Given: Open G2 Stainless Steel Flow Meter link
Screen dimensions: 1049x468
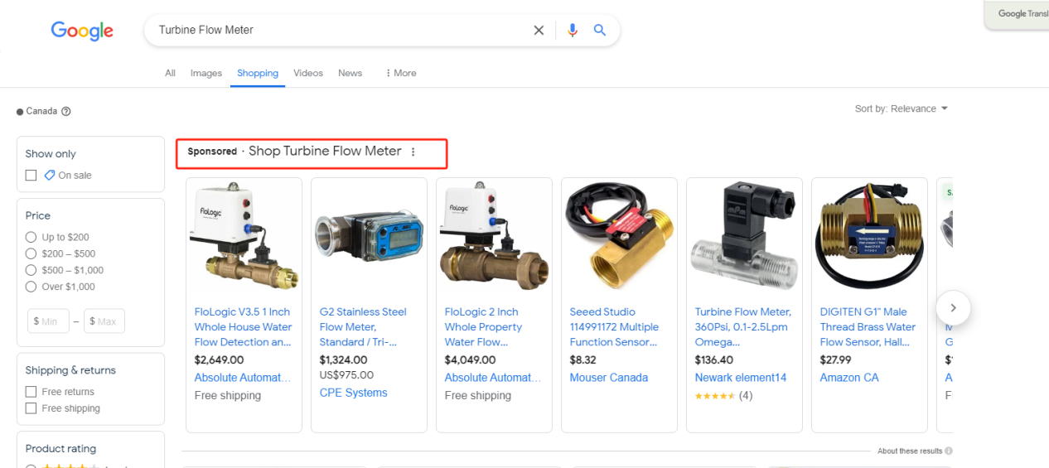Looking at the screenshot, I should [363, 327].
